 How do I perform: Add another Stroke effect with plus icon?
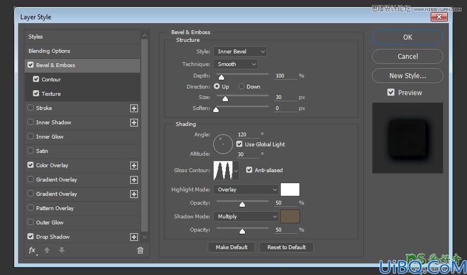click(x=134, y=108)
